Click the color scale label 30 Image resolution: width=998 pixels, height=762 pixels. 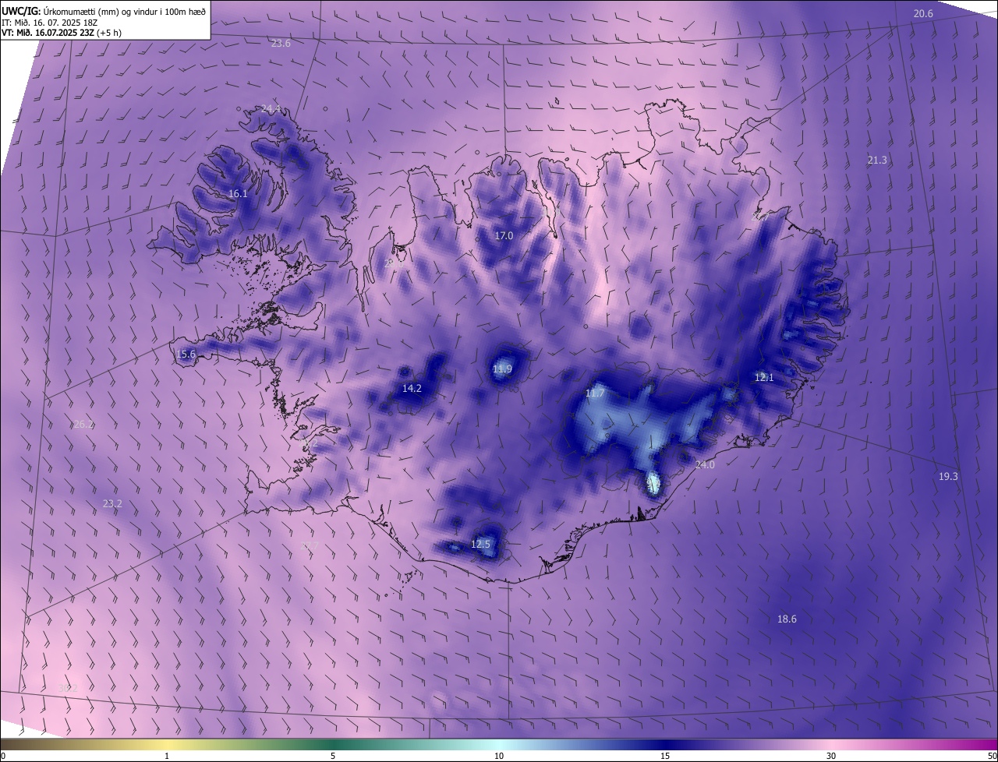pyautogui.click(x=831, y=756)
